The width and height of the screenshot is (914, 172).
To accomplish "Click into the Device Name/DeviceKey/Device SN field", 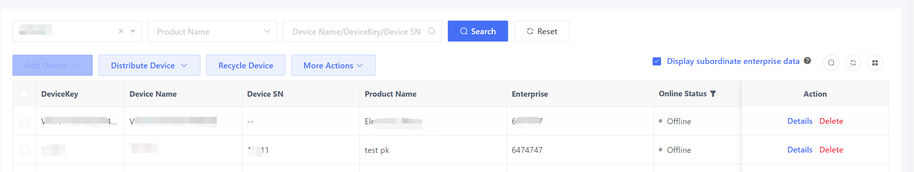I will click(356, 32).
